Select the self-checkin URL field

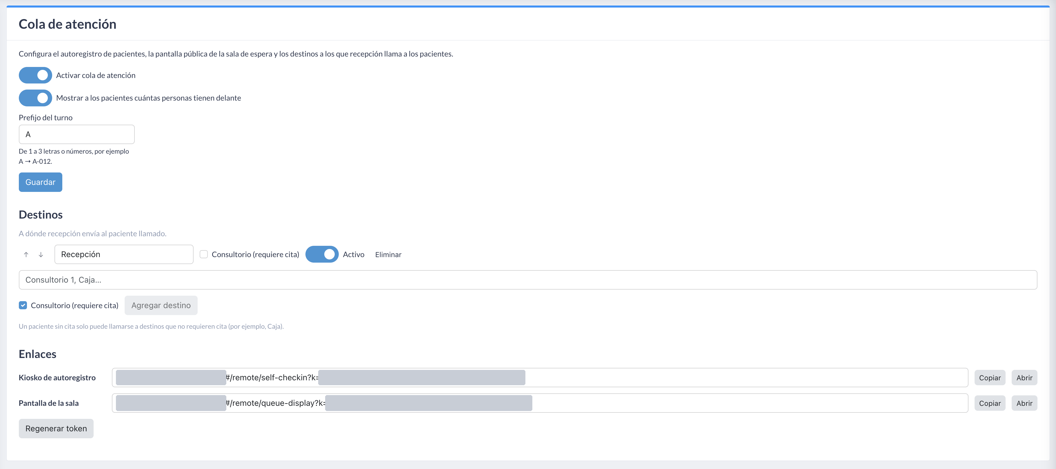tap(540, 378)
